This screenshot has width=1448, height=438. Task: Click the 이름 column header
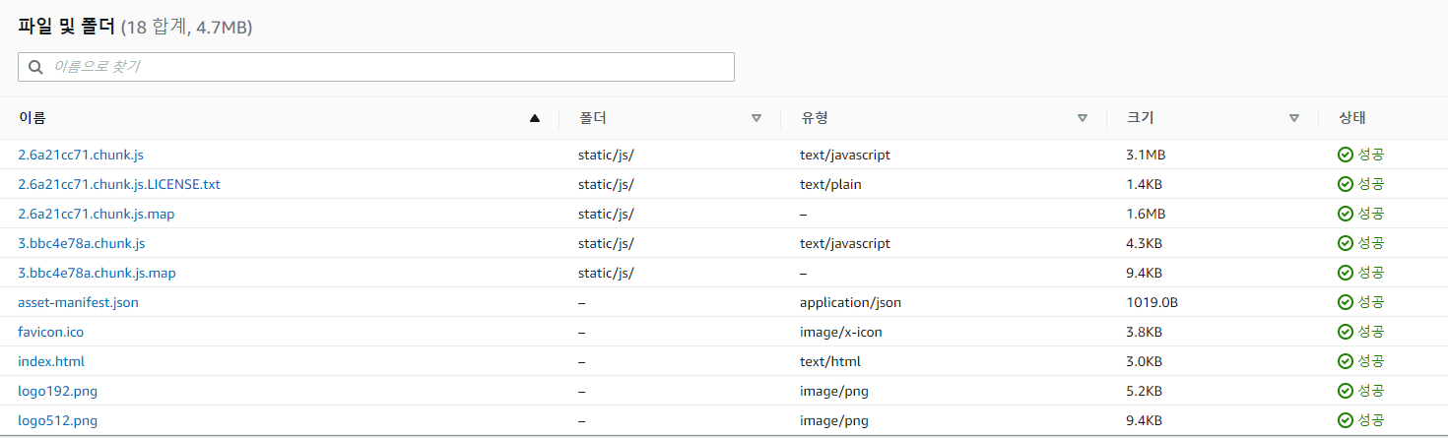32,118
